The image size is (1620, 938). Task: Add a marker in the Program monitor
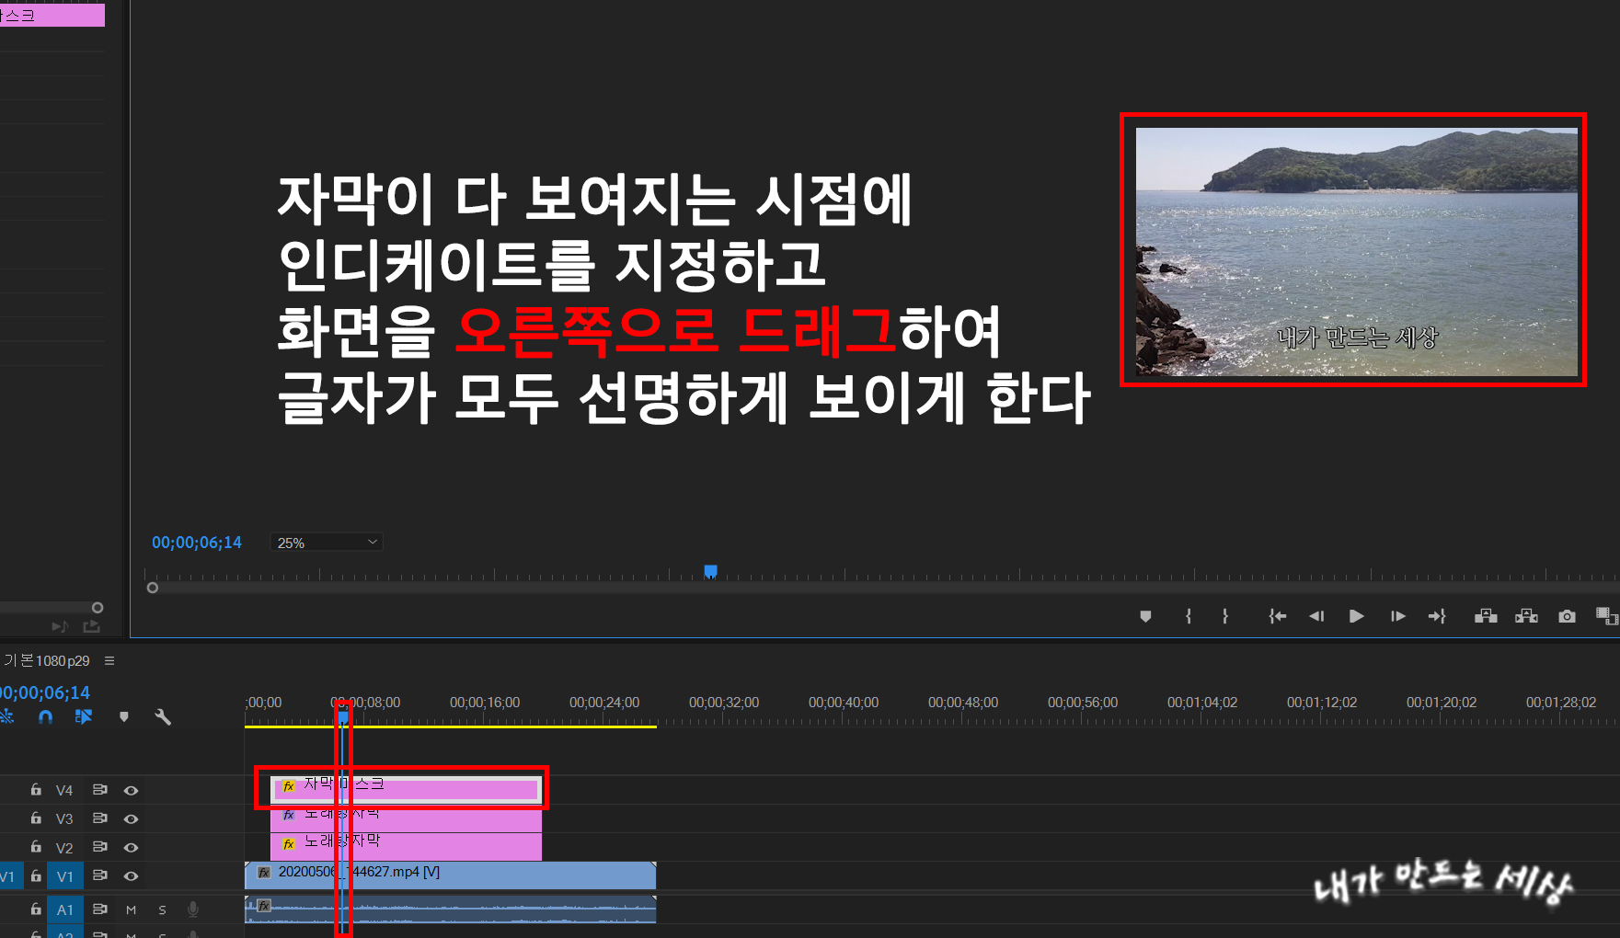click(x=1145, y=616)
